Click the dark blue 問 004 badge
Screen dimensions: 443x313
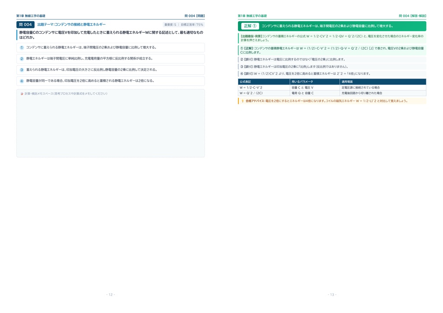[26, 25]
